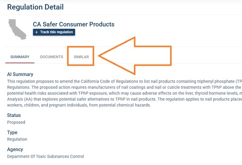This screenshot has width=242, height=165.
Task: Click the Type field label
Action: pyautogui.click(x=13, y=133)
